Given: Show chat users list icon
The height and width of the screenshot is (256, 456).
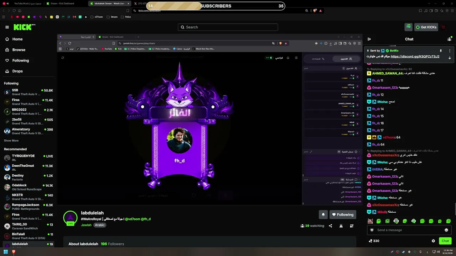Looking at the screenshot, I should click(450, 39).
